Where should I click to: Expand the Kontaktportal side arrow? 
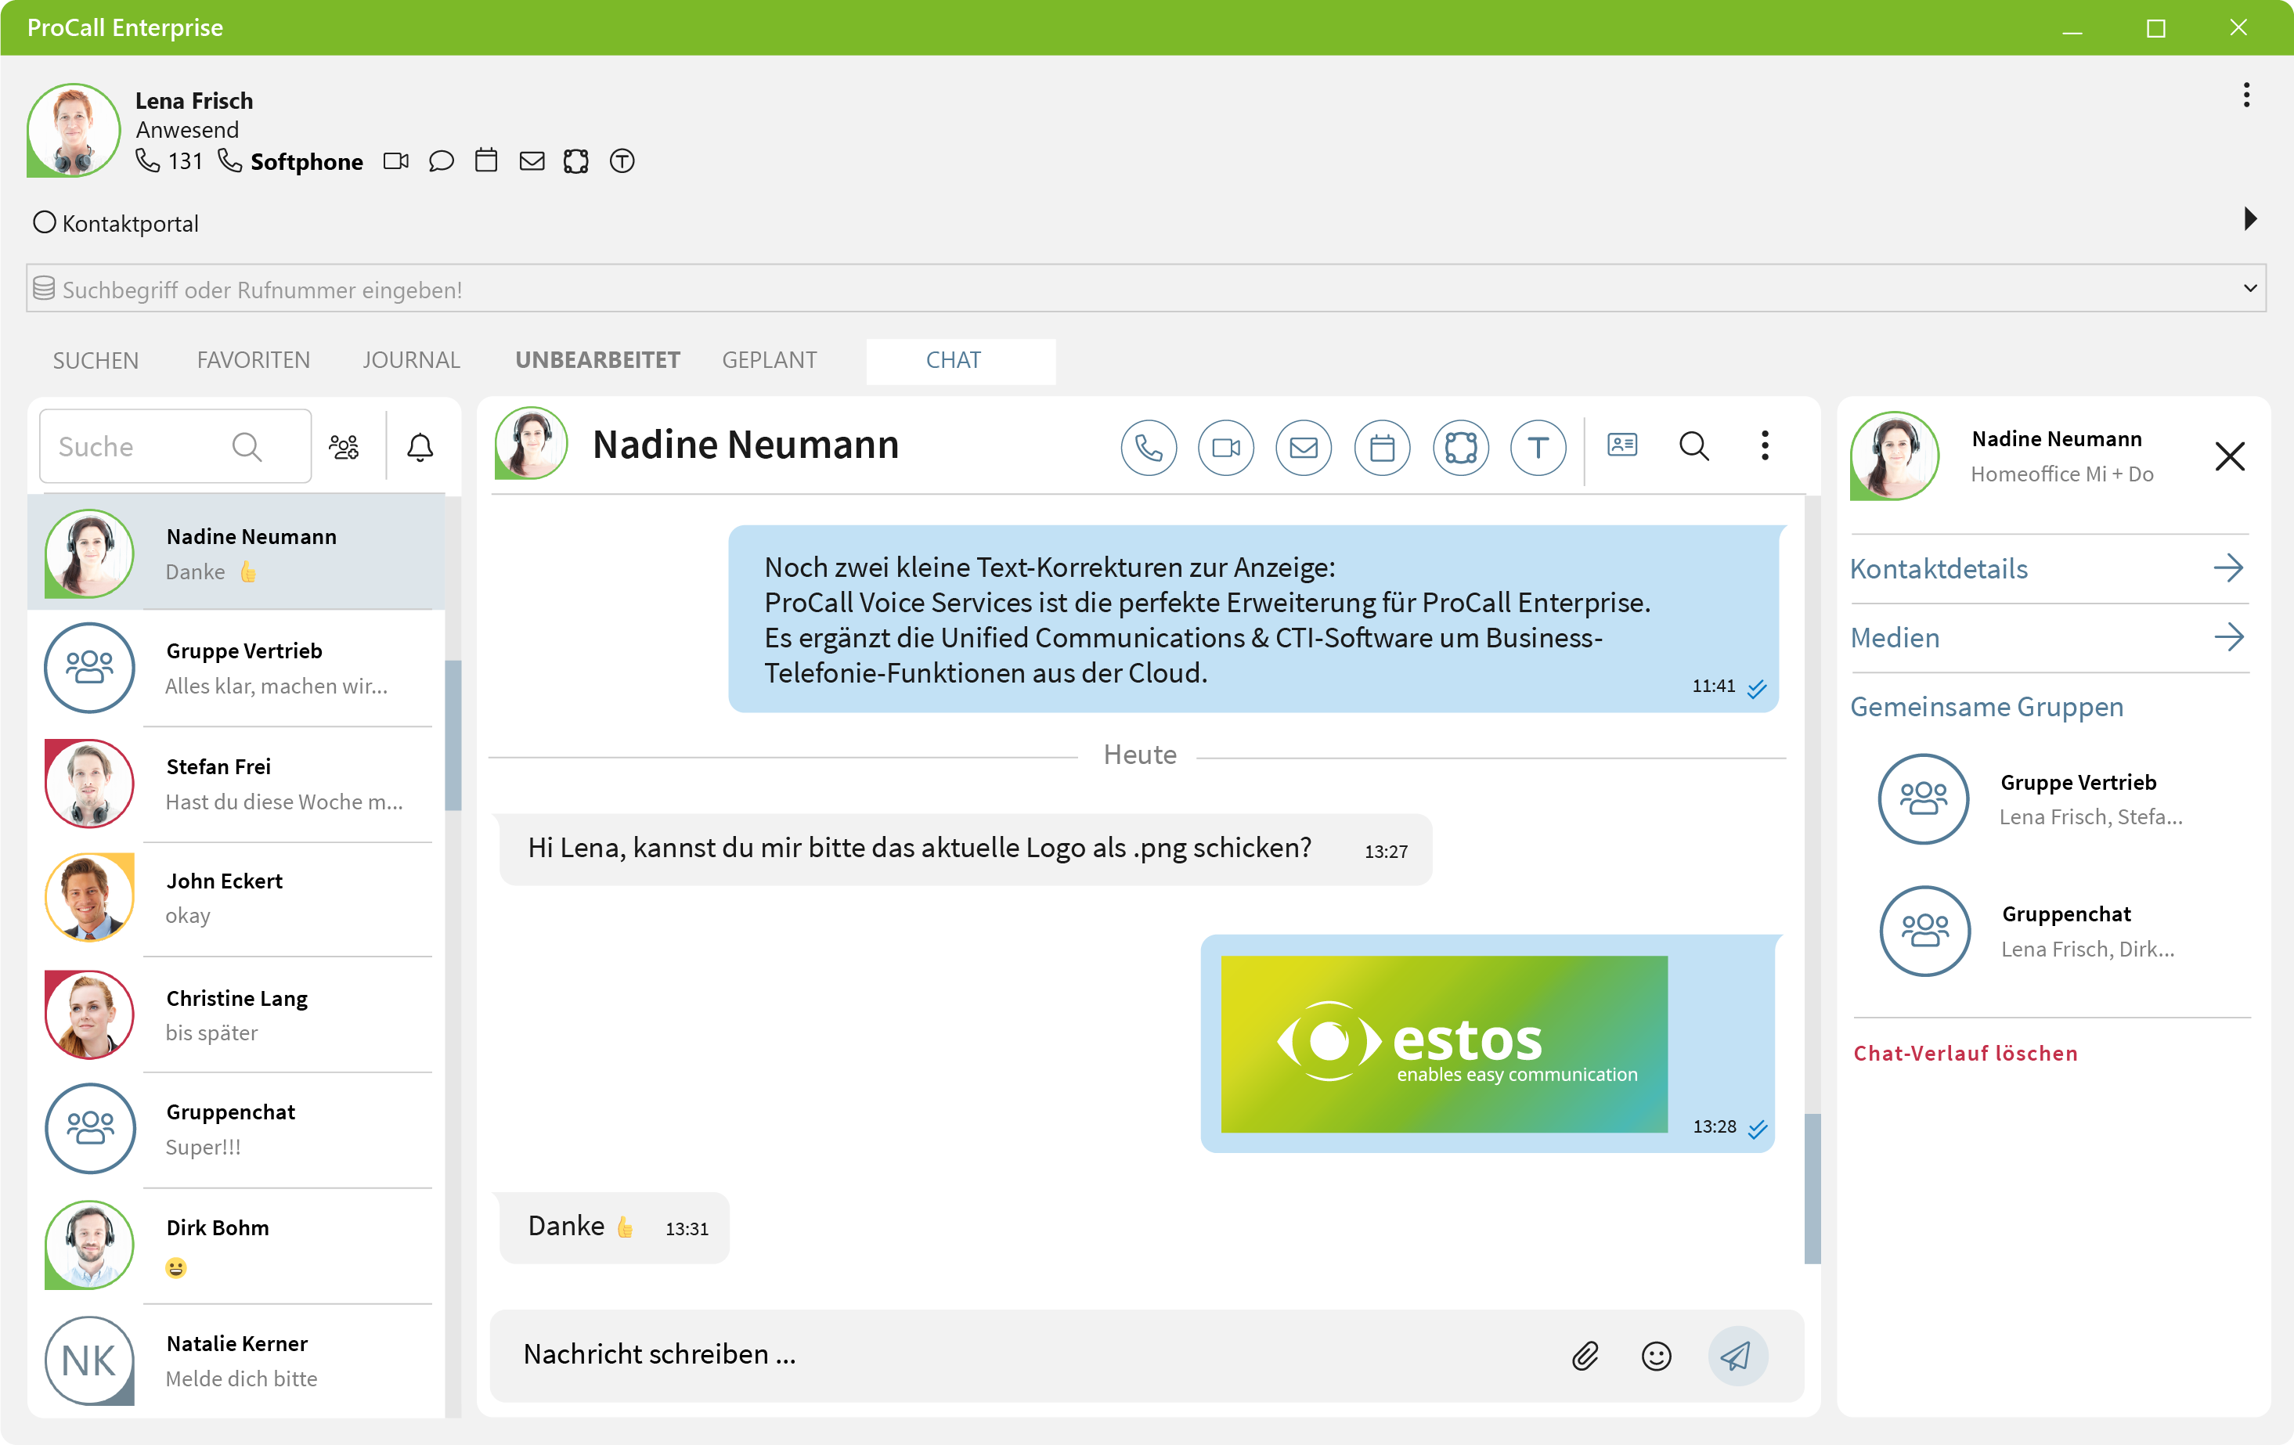(x=2250, y=218)
